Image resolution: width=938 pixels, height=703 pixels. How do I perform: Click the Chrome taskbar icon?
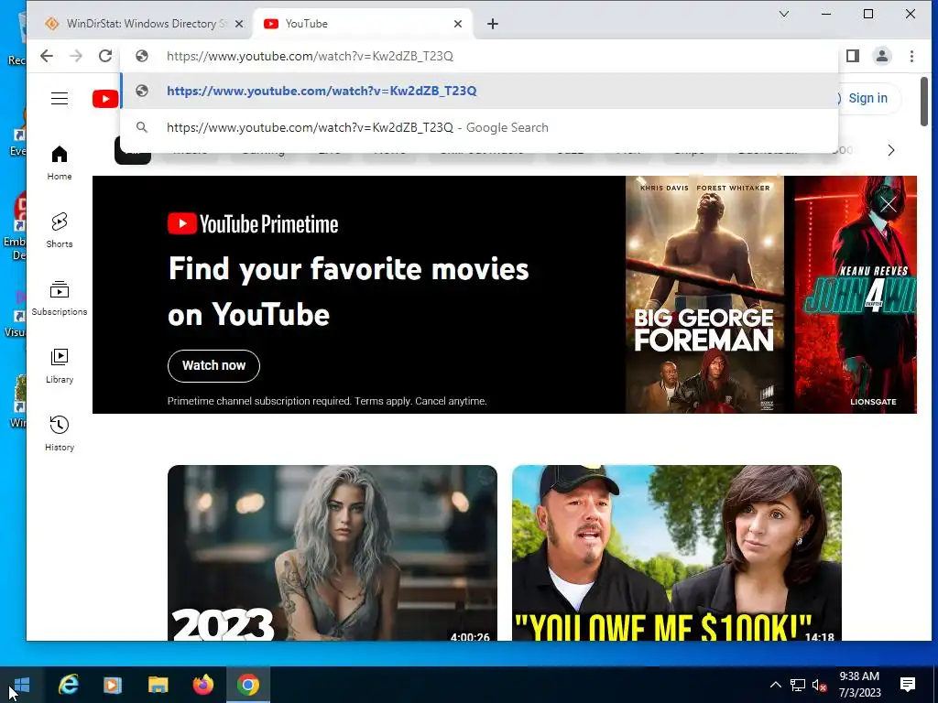click(x=247, y=685)
